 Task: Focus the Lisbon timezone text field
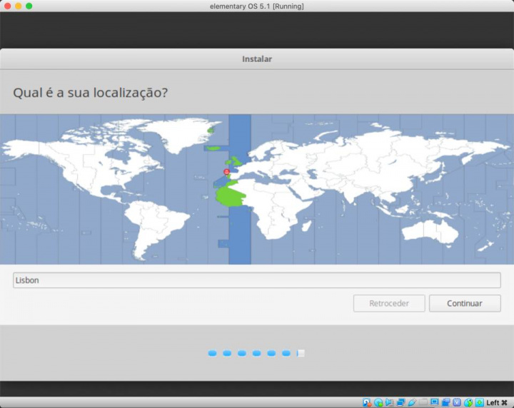(x=257, y=280)
